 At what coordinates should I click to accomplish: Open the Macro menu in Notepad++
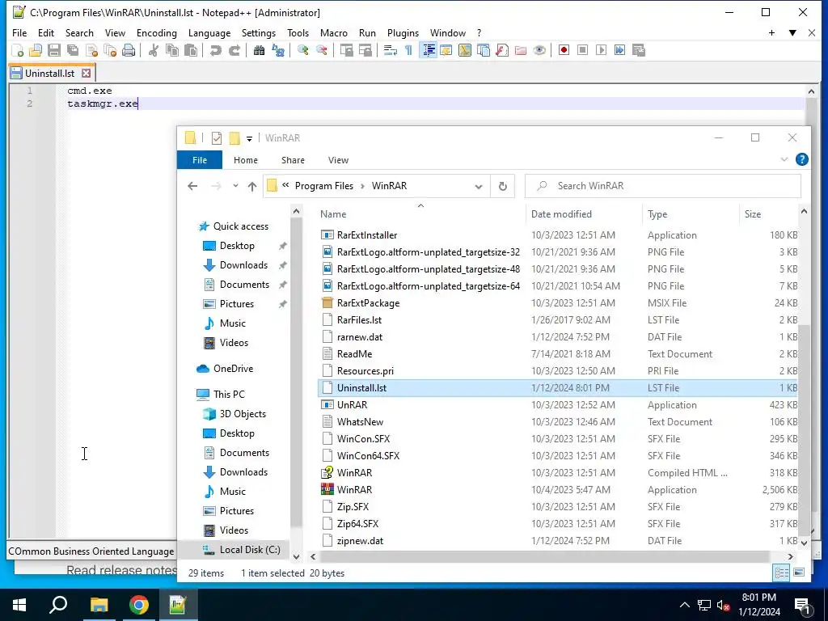[334, 32]
